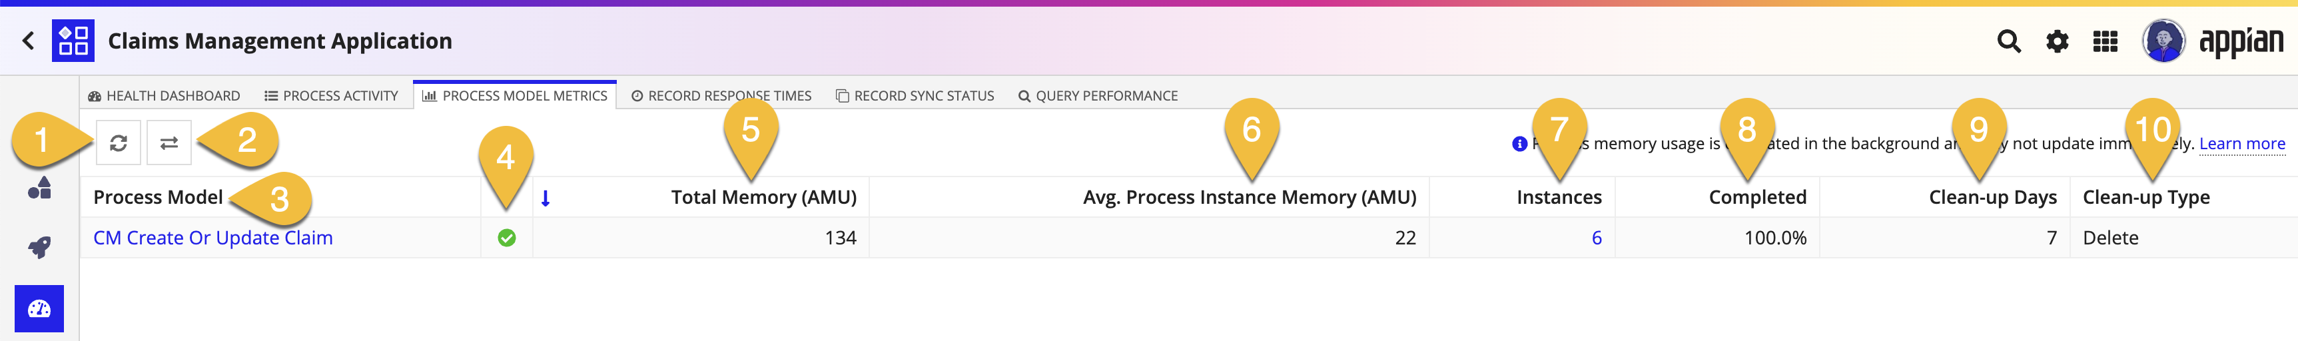Click the swap arrows toolbar button
Viewport: 2298px width, 341px height.
[x=169, y=143]
